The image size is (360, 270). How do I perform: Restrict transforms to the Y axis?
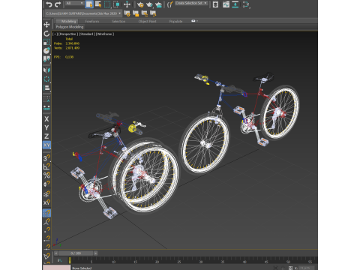click(x=46, y=127)
